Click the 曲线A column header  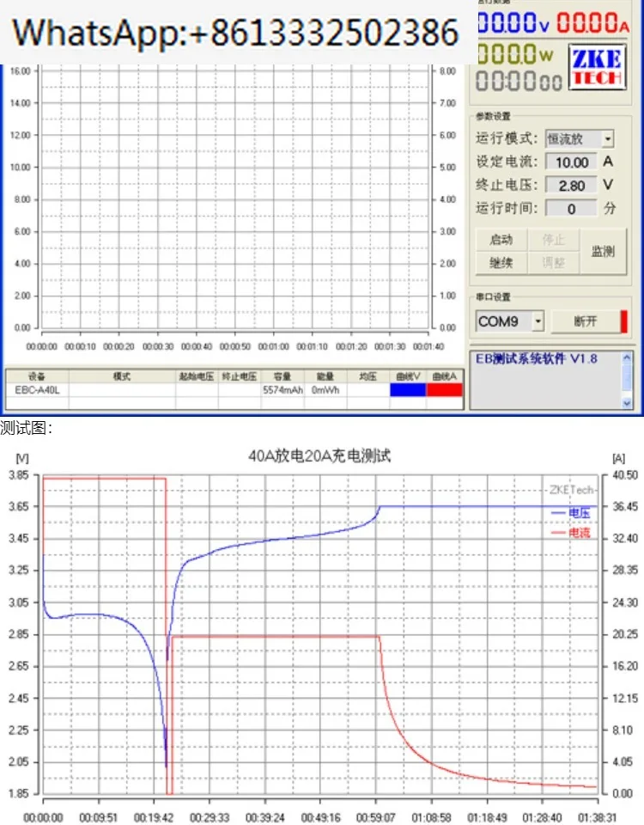[445, 376]
